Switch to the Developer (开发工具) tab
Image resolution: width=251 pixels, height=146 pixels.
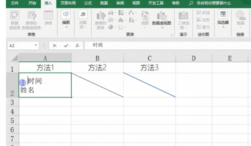coord(156,3)
